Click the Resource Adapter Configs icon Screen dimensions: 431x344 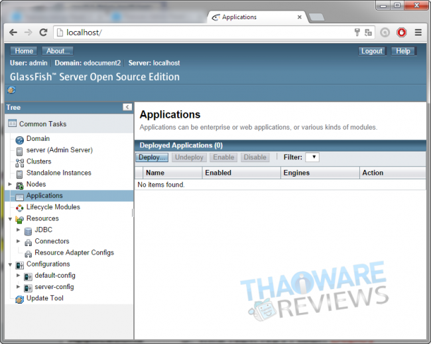click(28, 254)
